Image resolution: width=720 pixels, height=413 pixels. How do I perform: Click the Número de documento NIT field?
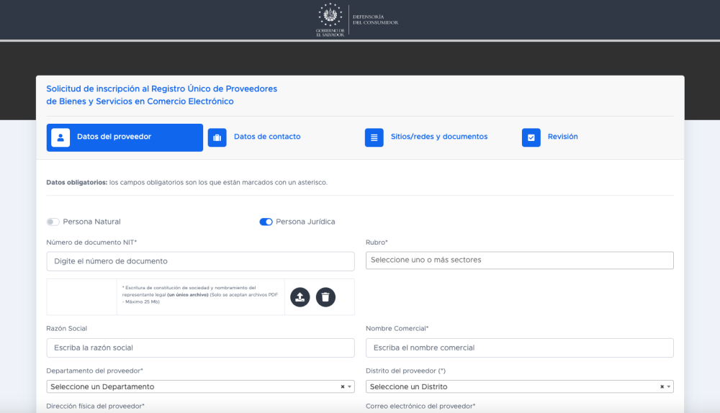tap(200, 261)
